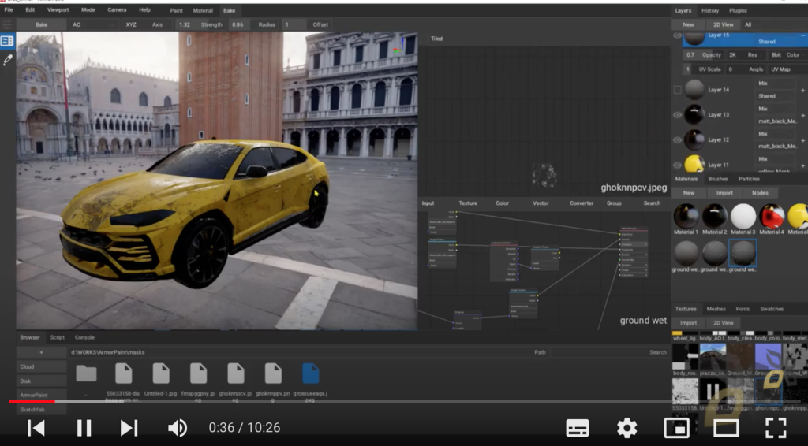Viewport: 808px width, 446px height.
Task: Open the 8bit Color dropdown
Action: (787, 55)
